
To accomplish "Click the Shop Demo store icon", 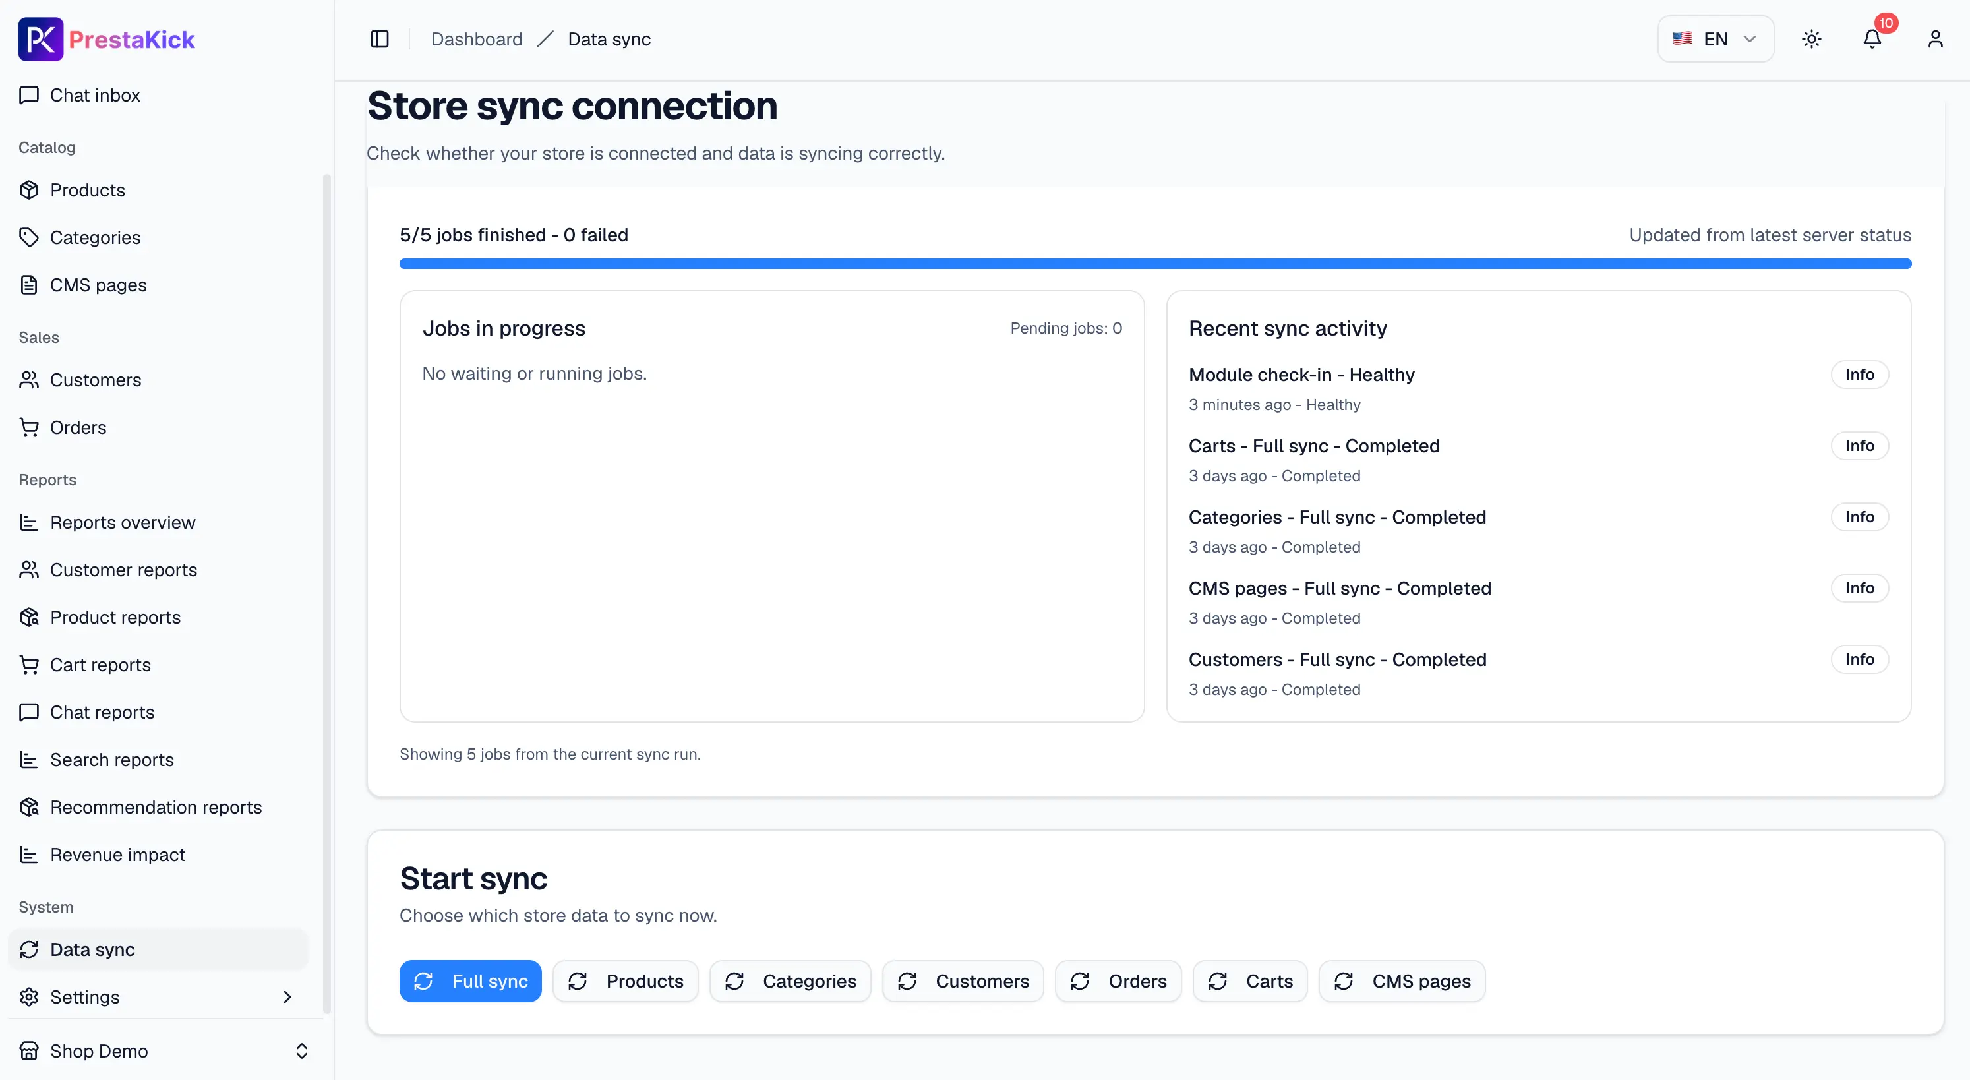I will pos(29,1051).
